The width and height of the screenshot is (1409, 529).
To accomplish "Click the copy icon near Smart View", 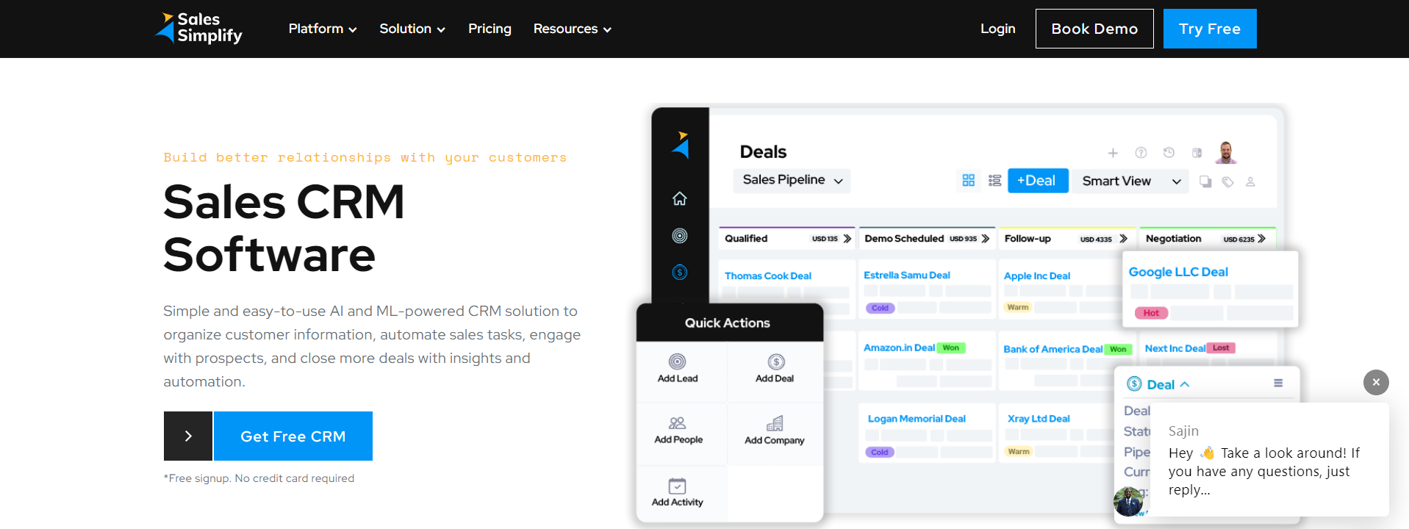I will pos(1205,181).
